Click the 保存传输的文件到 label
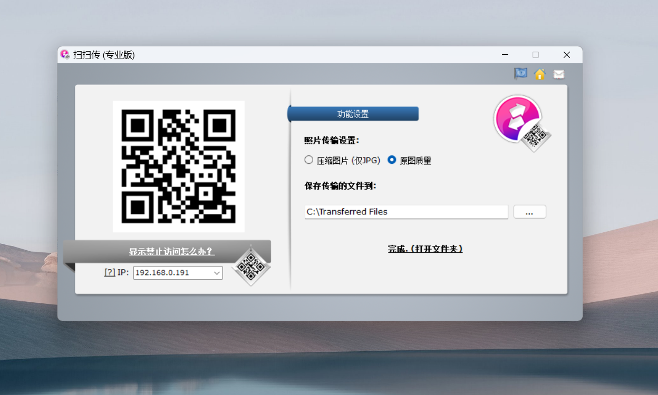 340,186
